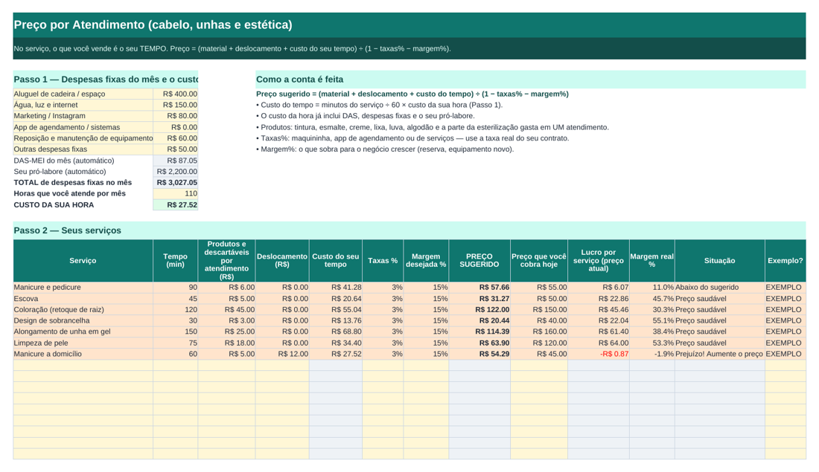819x472 pixels.
Task: Click the monthly hours value 110
Action: (176, 193)
